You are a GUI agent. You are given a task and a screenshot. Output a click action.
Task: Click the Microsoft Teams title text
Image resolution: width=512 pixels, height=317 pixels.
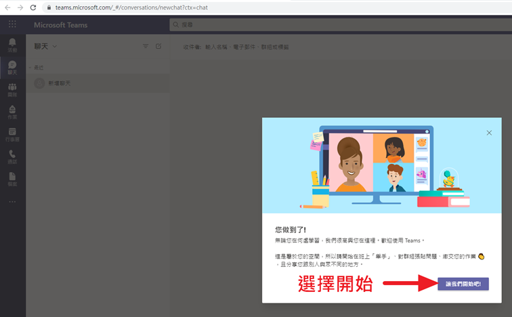pyautogui.click(x=61, y=25)
